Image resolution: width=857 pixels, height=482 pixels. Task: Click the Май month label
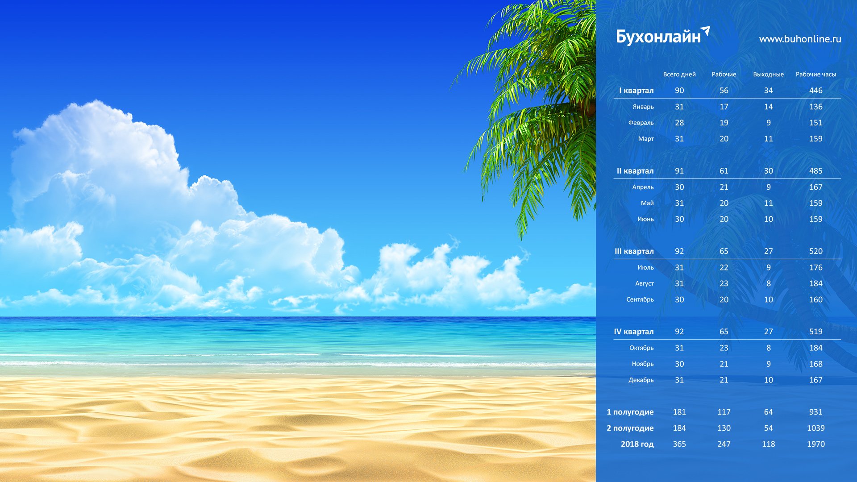pos(647,203)
